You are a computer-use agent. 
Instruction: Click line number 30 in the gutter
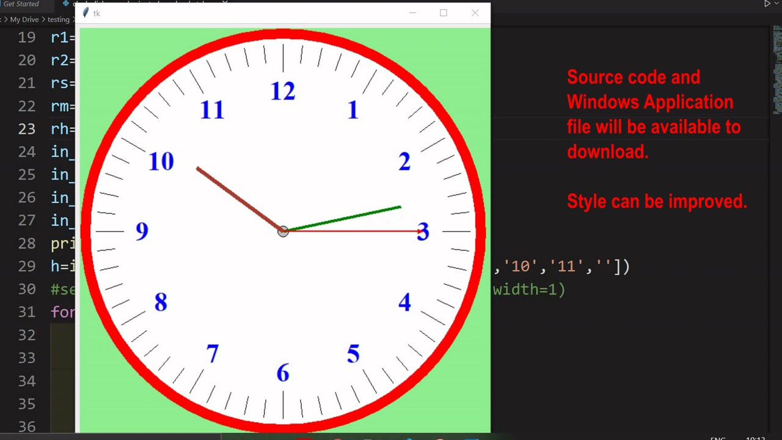coord(26,290)
